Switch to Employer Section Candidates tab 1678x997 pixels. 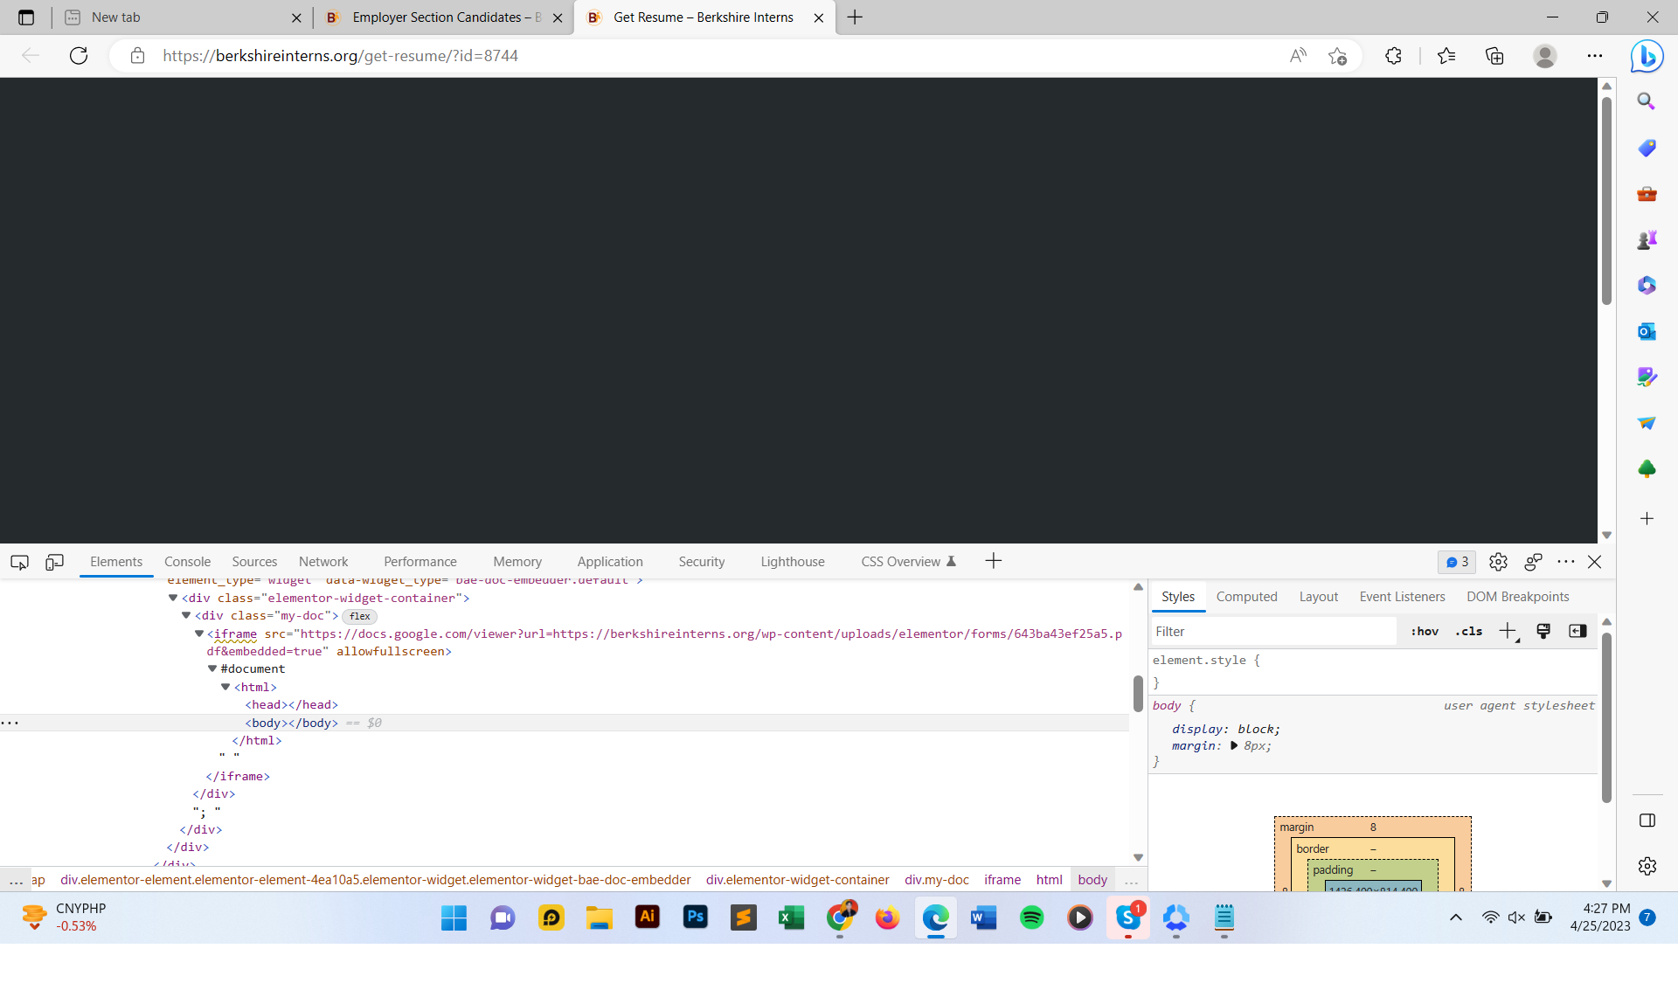[x=443, y=17]
